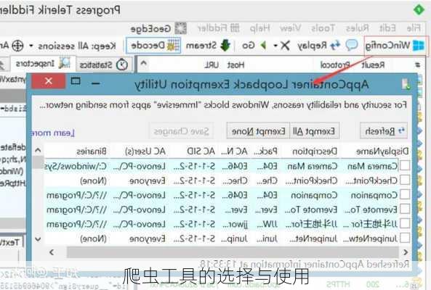
Task: Click the comment speech bubble icon
Action: click(352, 45)
